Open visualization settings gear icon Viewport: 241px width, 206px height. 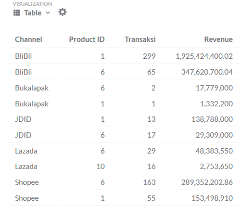pos(63,12)
